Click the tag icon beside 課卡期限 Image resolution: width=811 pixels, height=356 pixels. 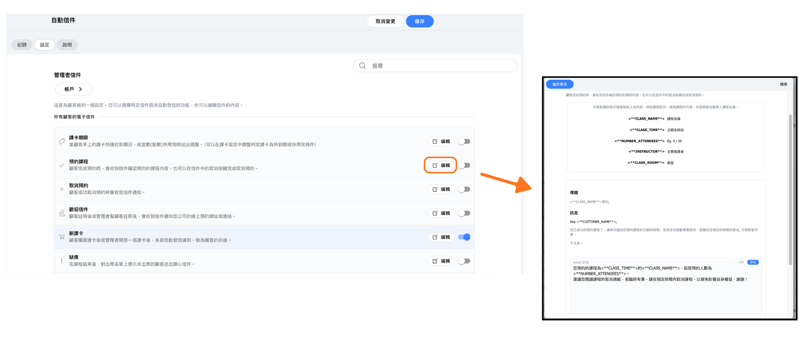(62, 141)
